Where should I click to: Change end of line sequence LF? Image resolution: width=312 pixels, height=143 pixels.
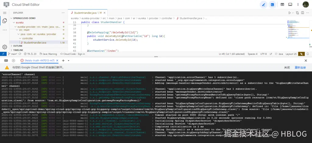(x=271, y=54)
